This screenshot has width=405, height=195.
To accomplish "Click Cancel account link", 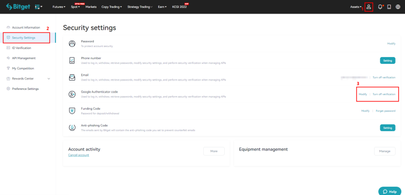I will coord(79,155).
